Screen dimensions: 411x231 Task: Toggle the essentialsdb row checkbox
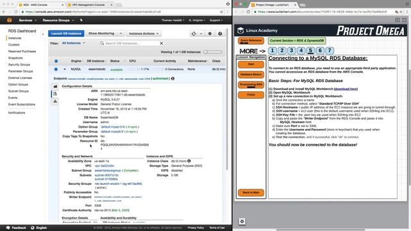[x=56, y=69]
